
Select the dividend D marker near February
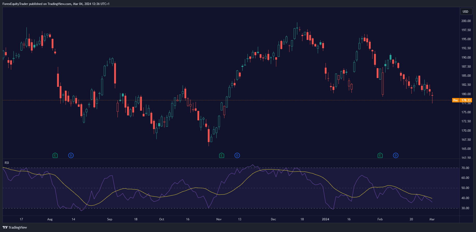click(396, 155)
